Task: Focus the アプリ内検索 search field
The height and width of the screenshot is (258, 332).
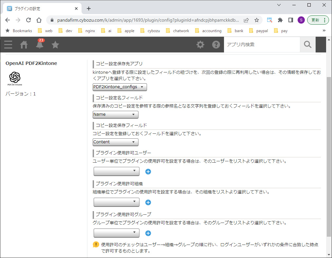Action: point(262,45)
